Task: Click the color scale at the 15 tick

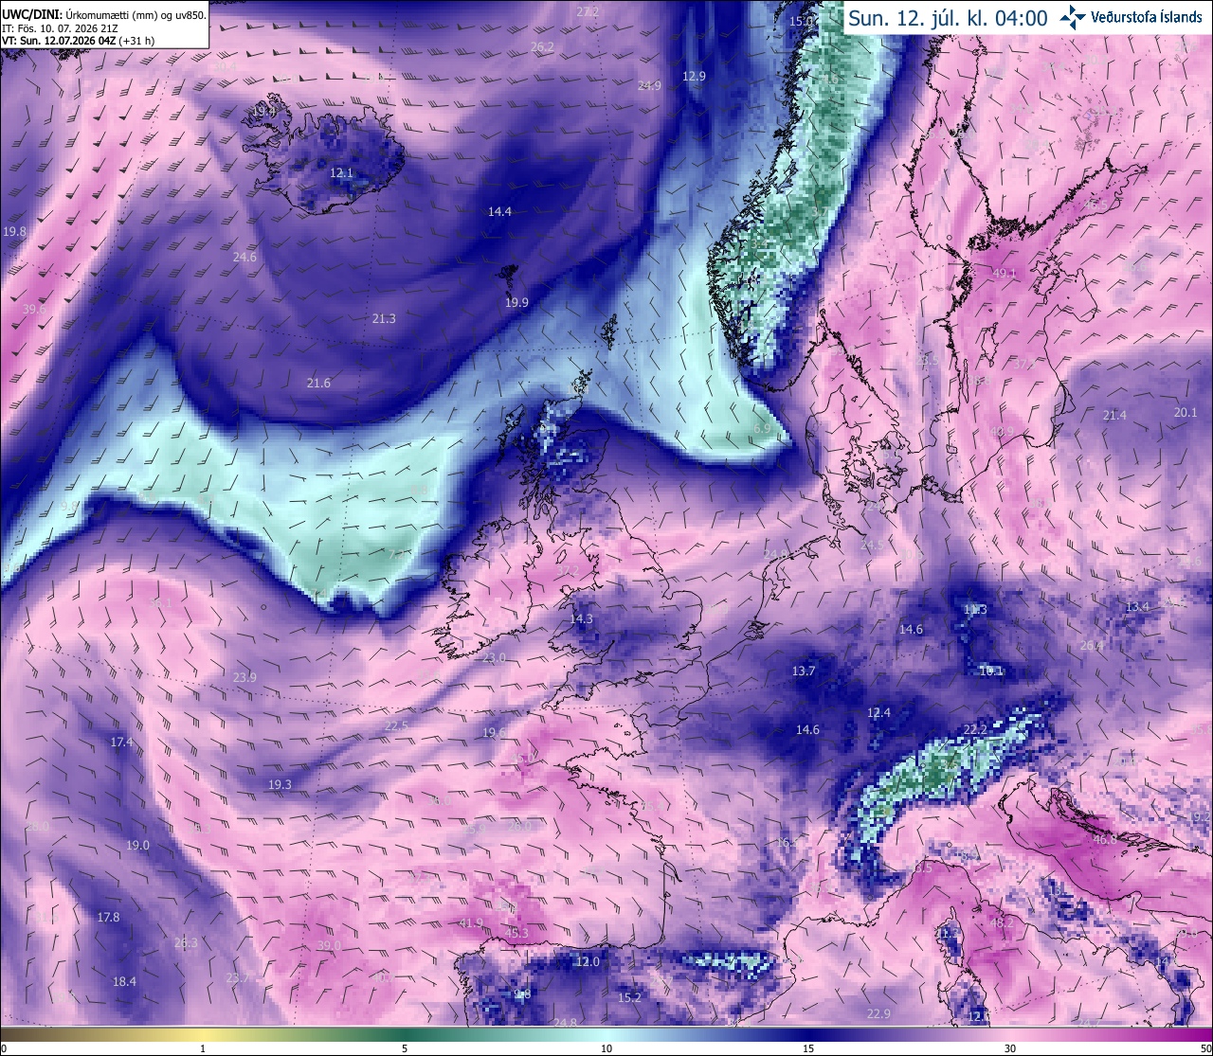Action: [808, 1035]
